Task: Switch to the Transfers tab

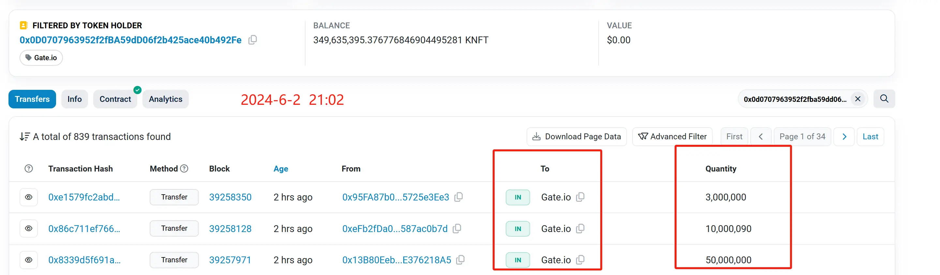Action: [x=32, y=99]
